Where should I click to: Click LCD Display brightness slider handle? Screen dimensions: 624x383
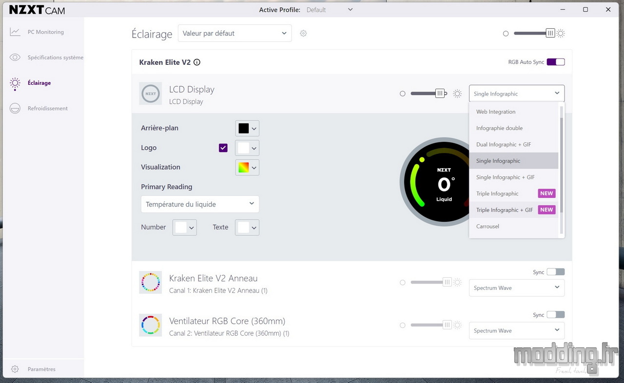[x=440, y=94]
